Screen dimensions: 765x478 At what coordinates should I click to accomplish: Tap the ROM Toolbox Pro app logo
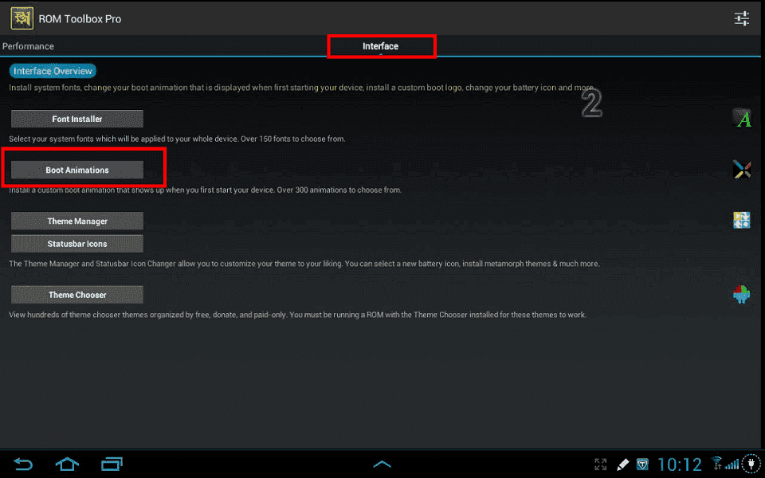(x=22, y=18)
